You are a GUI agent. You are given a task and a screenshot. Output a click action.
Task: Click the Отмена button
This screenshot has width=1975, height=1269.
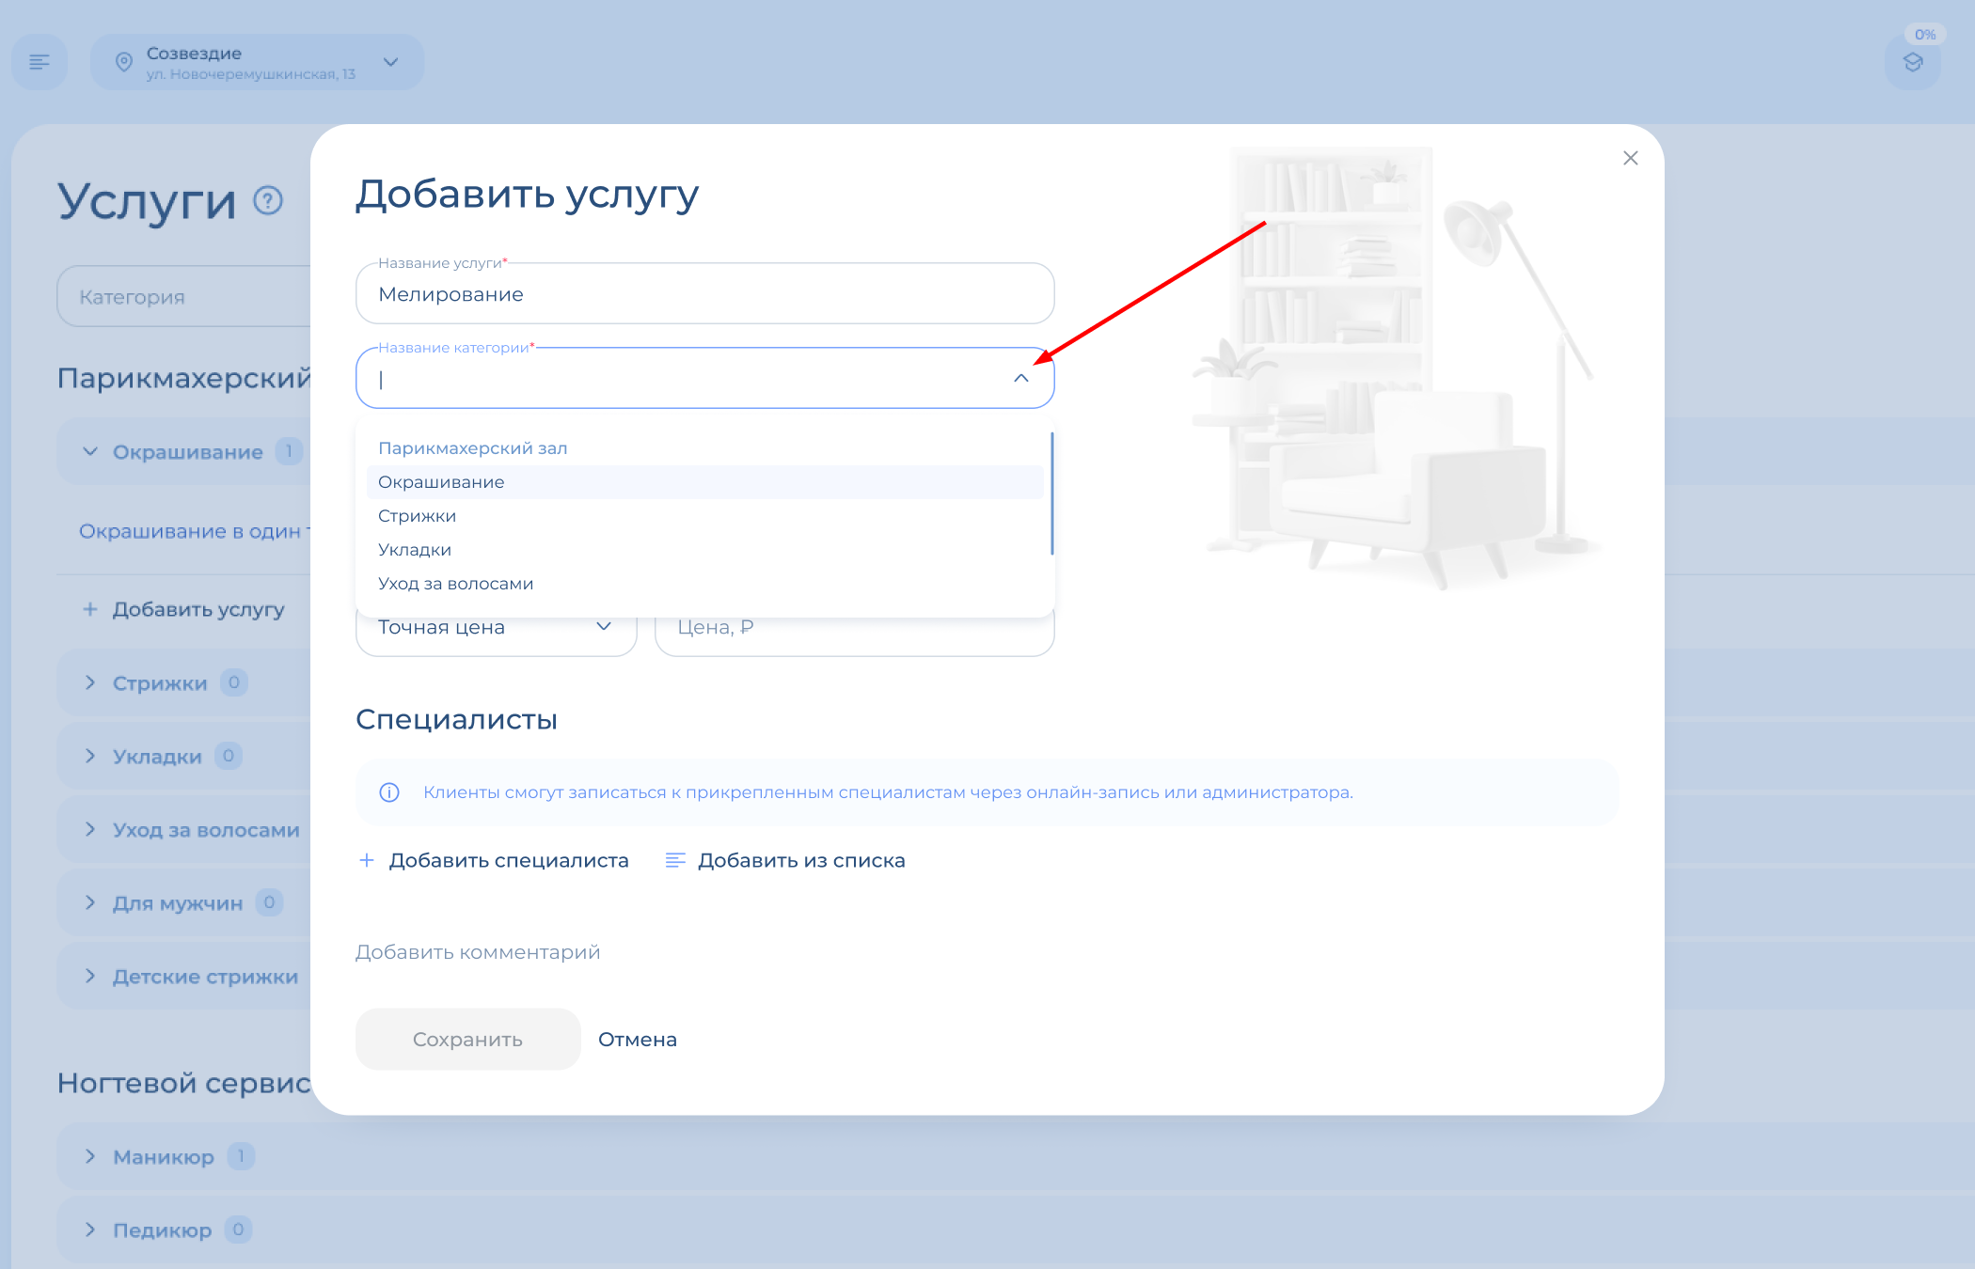point(638,1040)
